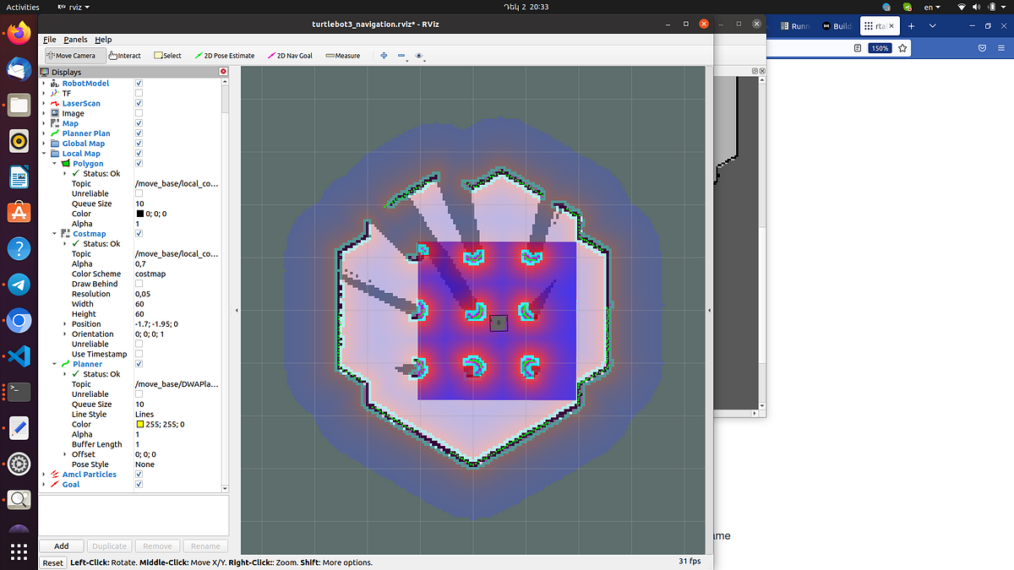Viewport: 1014px width, 570px height.
Task: Activate the Interact tool
Action: 124,55
